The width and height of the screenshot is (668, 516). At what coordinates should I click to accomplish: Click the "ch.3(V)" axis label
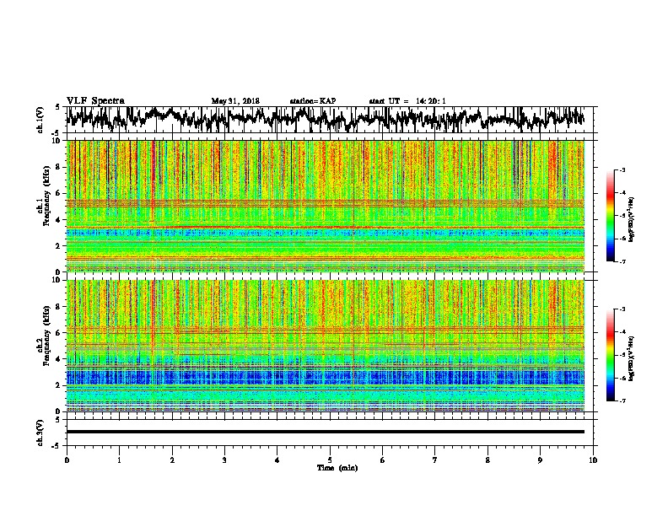click(x=40, y=433)
